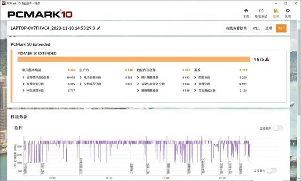301x181 pixels.
Task: Click the PCMark 10 title bar icon
Action: [x=3, y=3]
